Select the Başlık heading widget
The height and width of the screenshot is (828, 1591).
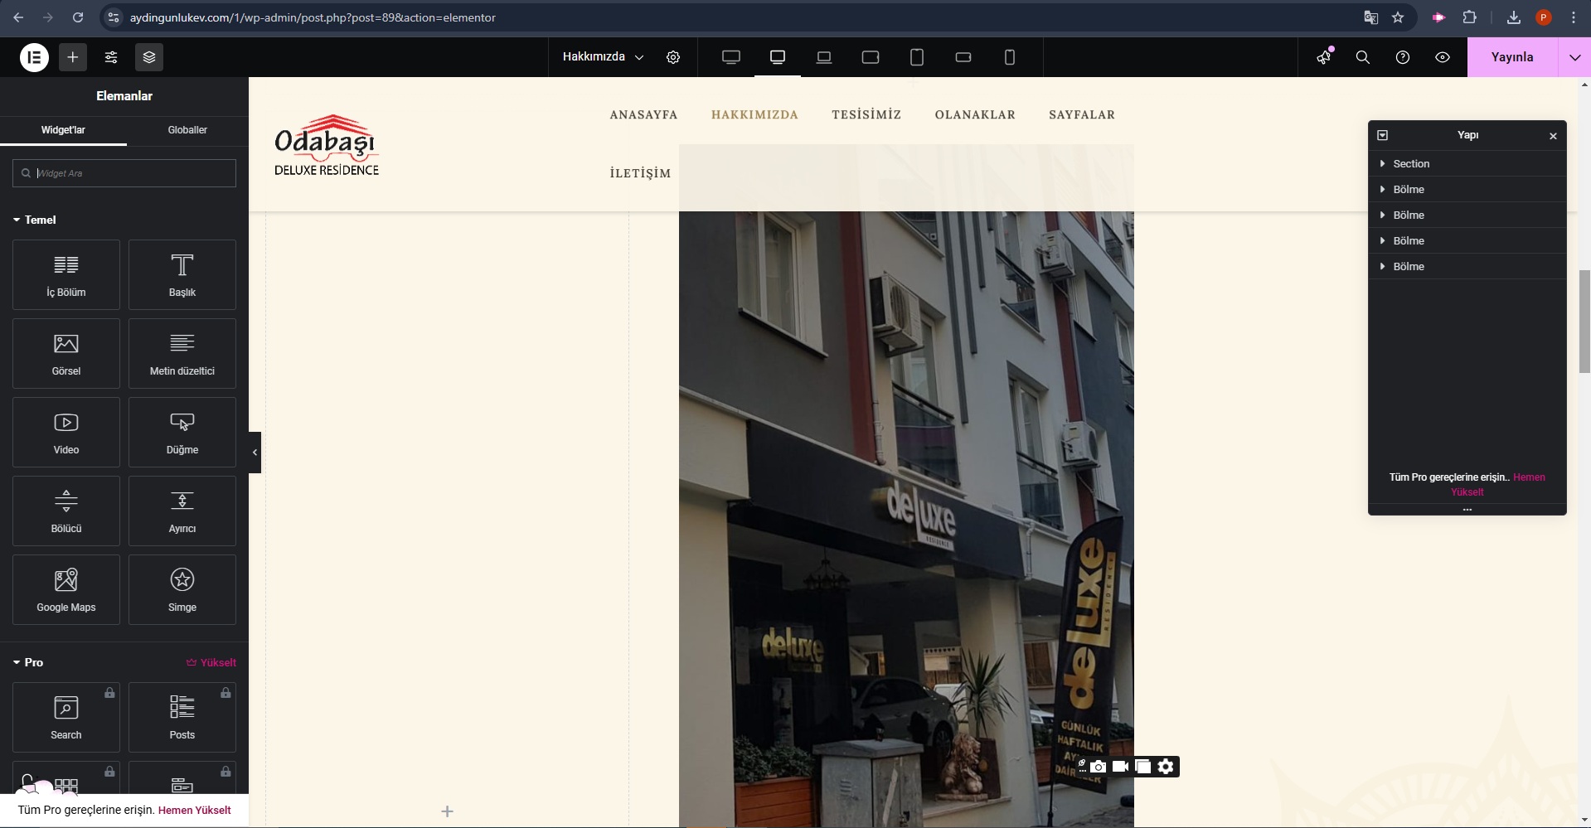pyautogui.click(x=182, y=274)
